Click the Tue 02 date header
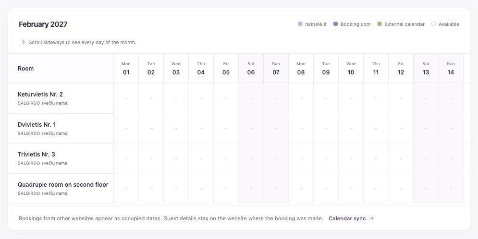Screen dimensions: 478x239 151,69
